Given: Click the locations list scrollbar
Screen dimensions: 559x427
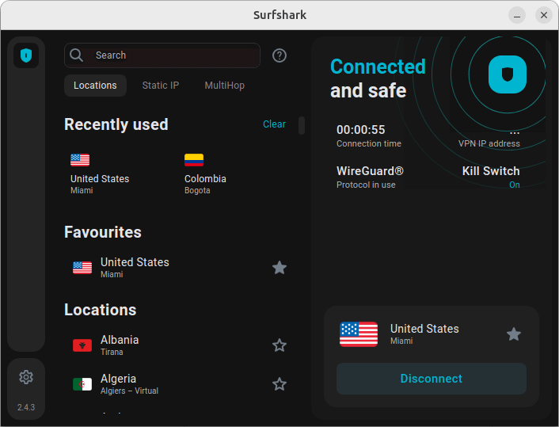Looking at the screenshot, I should [x=302, y=125].
